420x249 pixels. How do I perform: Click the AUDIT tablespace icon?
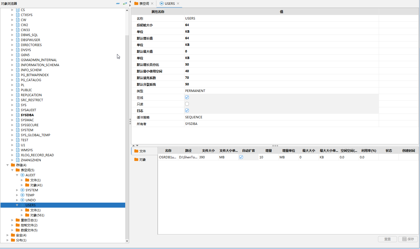(22, 175)
